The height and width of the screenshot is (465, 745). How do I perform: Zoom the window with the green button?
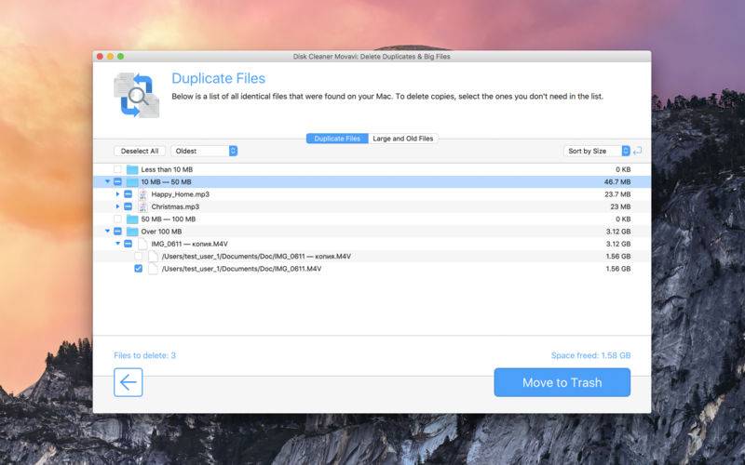[x=121, y=57]
